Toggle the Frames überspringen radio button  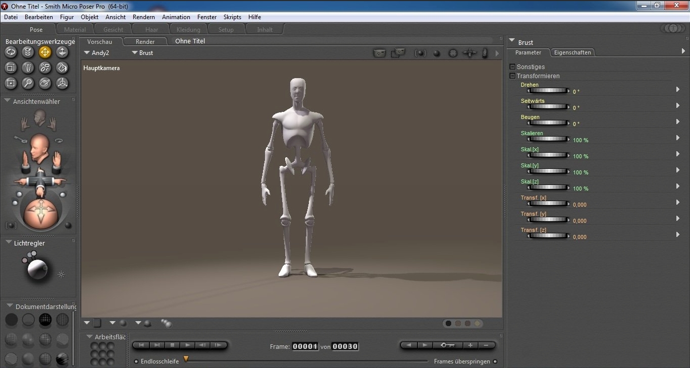(x=495, y=361)
